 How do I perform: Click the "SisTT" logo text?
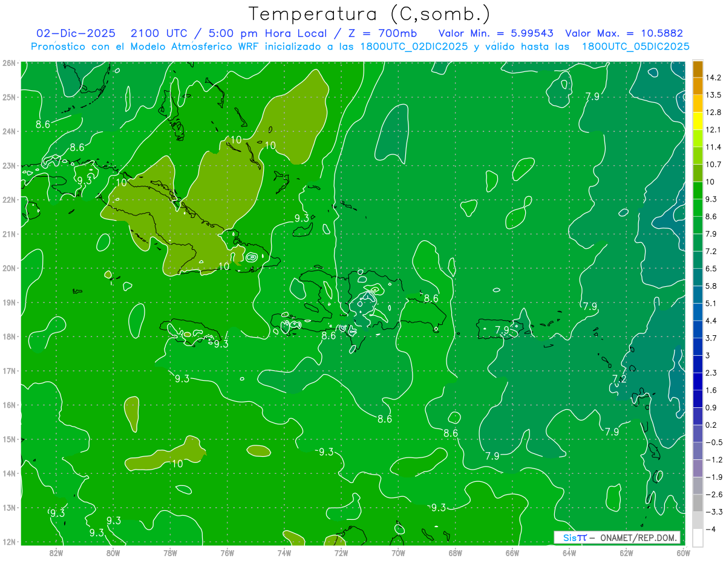574,537
